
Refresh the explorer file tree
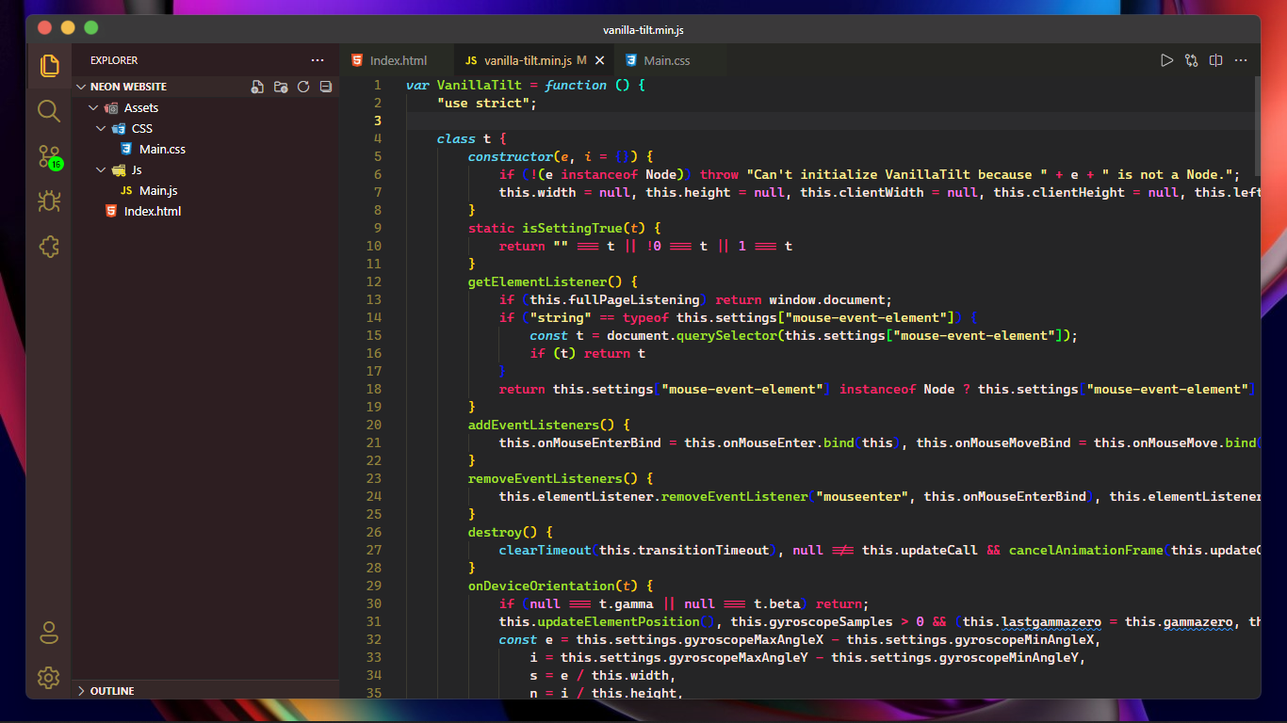point(303,87)
